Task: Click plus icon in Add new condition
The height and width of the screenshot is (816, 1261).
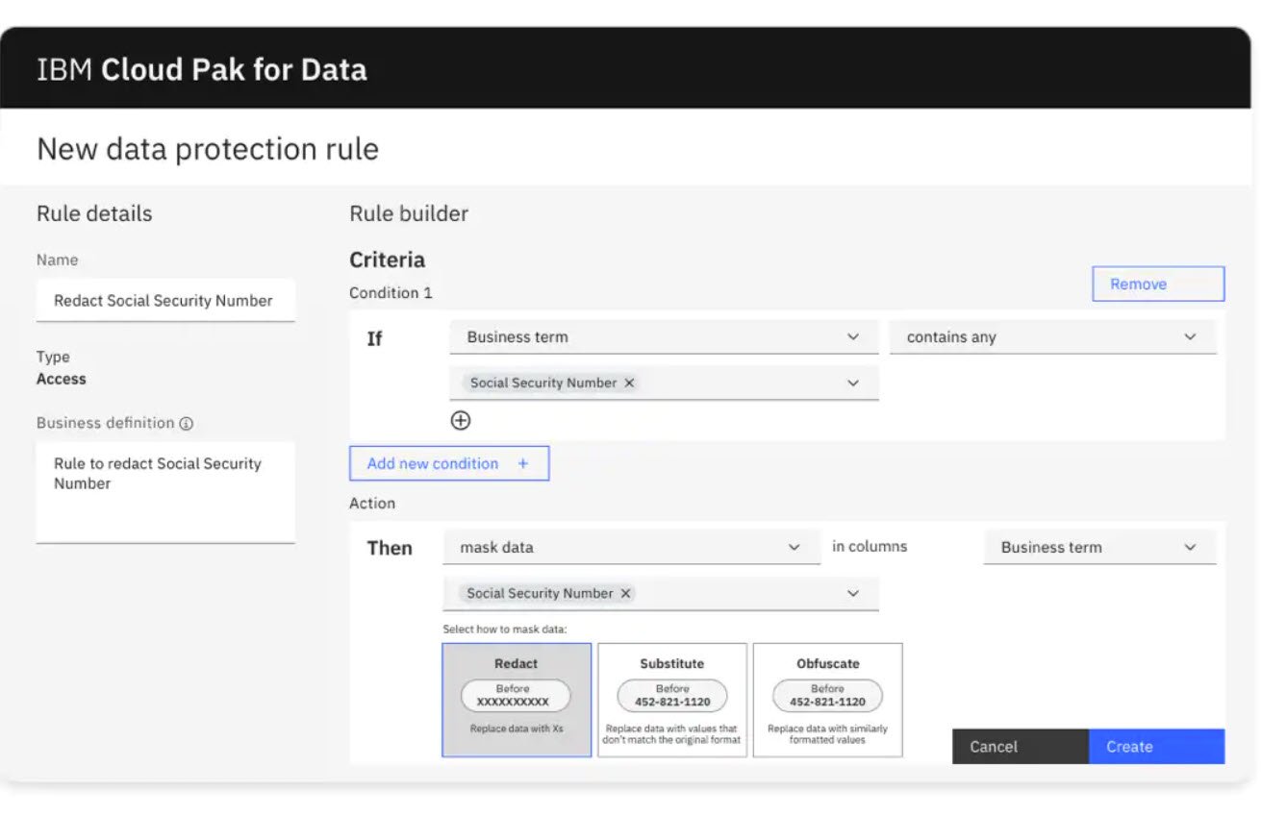Action: [523, 463]
